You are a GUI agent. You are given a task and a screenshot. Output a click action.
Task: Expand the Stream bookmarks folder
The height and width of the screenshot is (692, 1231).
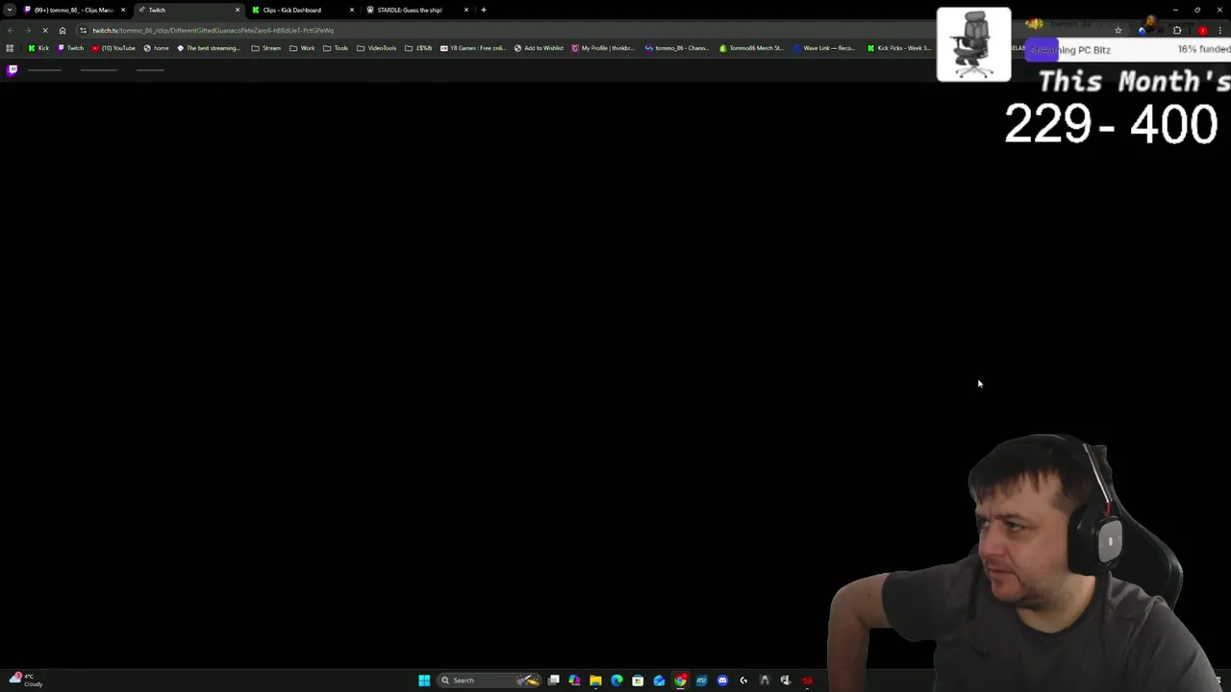pyautogui.click(x=266, y=48)
